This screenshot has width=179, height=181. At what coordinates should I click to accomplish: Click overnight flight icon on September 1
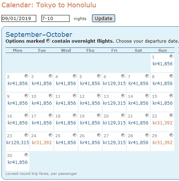click(x=171, y=56)
